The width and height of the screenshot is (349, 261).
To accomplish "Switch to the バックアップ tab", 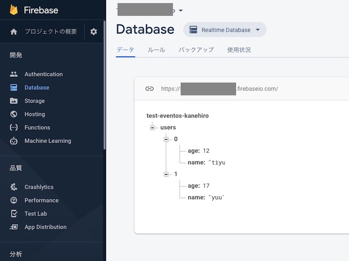I will click(196, 50).
